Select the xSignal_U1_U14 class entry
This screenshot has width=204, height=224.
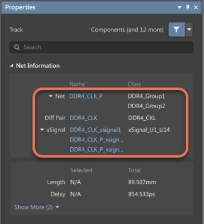coord(149,130)
